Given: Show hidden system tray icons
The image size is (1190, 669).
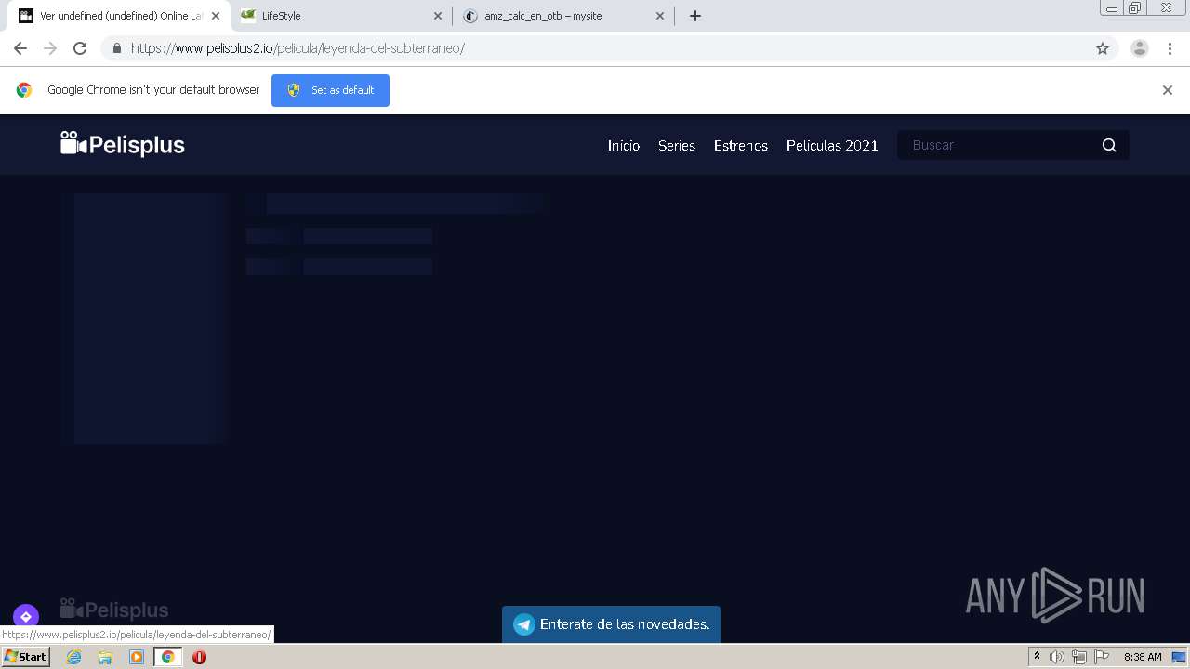Looking at the screenshot, I should point(1037,657).
